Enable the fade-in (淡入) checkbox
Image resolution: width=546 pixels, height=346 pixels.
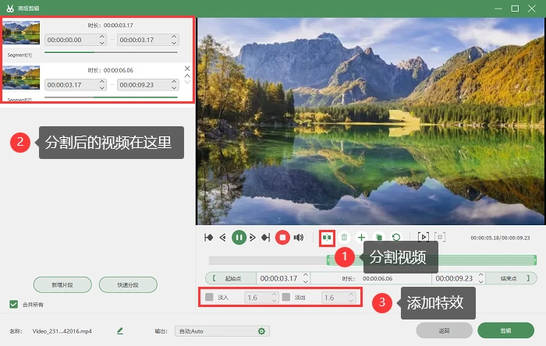point(209,298)
